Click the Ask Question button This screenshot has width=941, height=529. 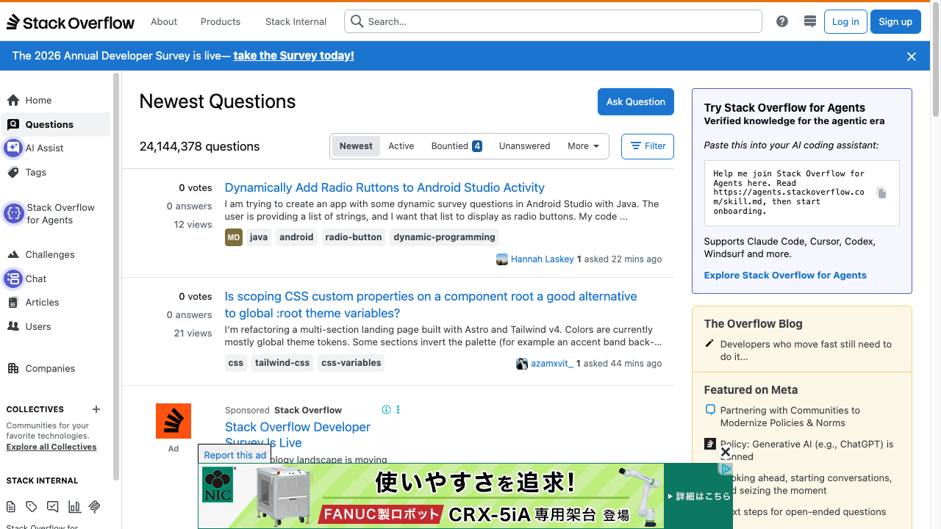(636, 102)
